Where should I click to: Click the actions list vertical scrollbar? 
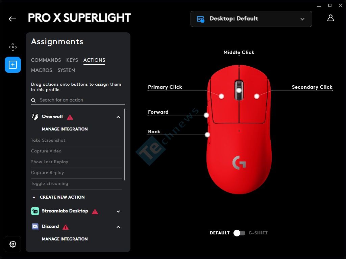(x=124, y=144)
